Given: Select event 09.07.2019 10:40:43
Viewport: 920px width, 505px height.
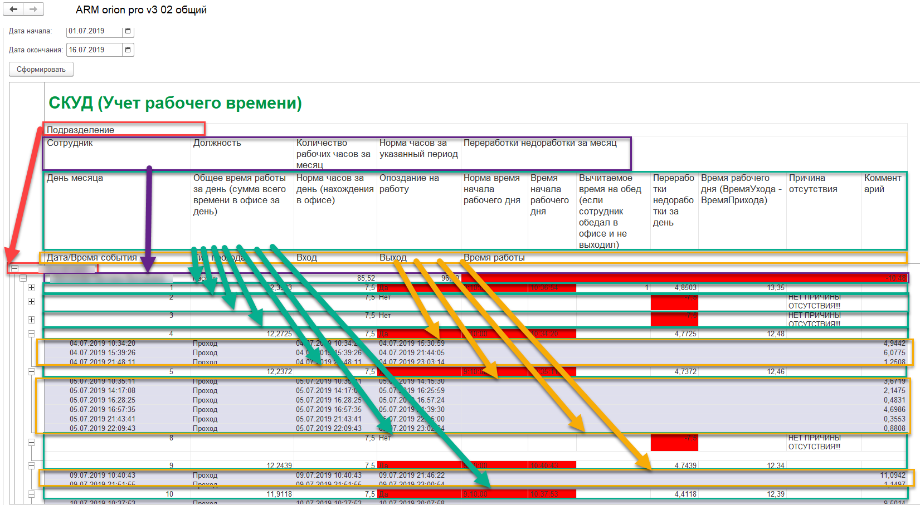Looking at the screenshot, I should click(103, 475).
